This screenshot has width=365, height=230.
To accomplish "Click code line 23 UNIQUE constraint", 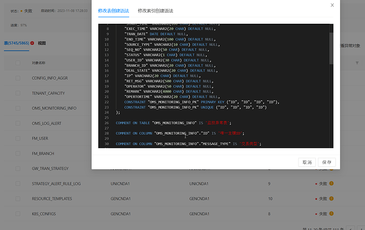I will (x=195, y=107).
